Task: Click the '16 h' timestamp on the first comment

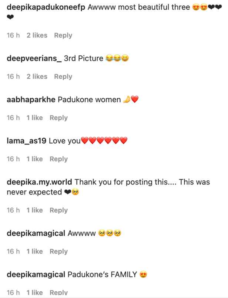Action: (13, 35)
